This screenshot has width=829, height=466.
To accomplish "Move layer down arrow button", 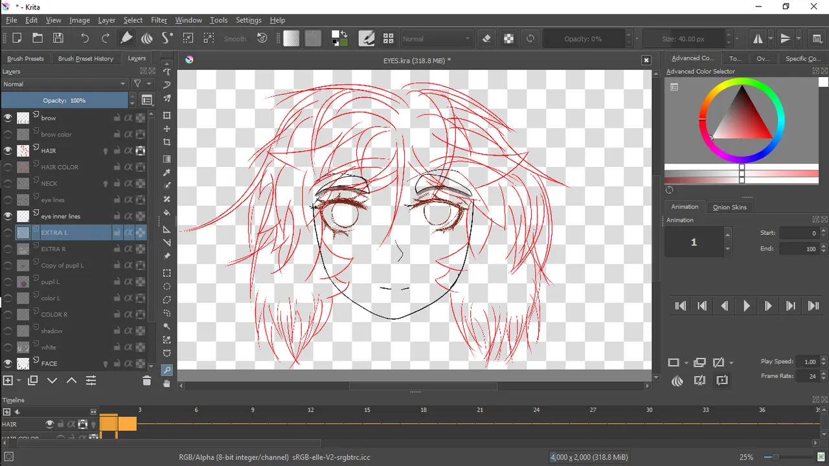I will click(52, 381).
